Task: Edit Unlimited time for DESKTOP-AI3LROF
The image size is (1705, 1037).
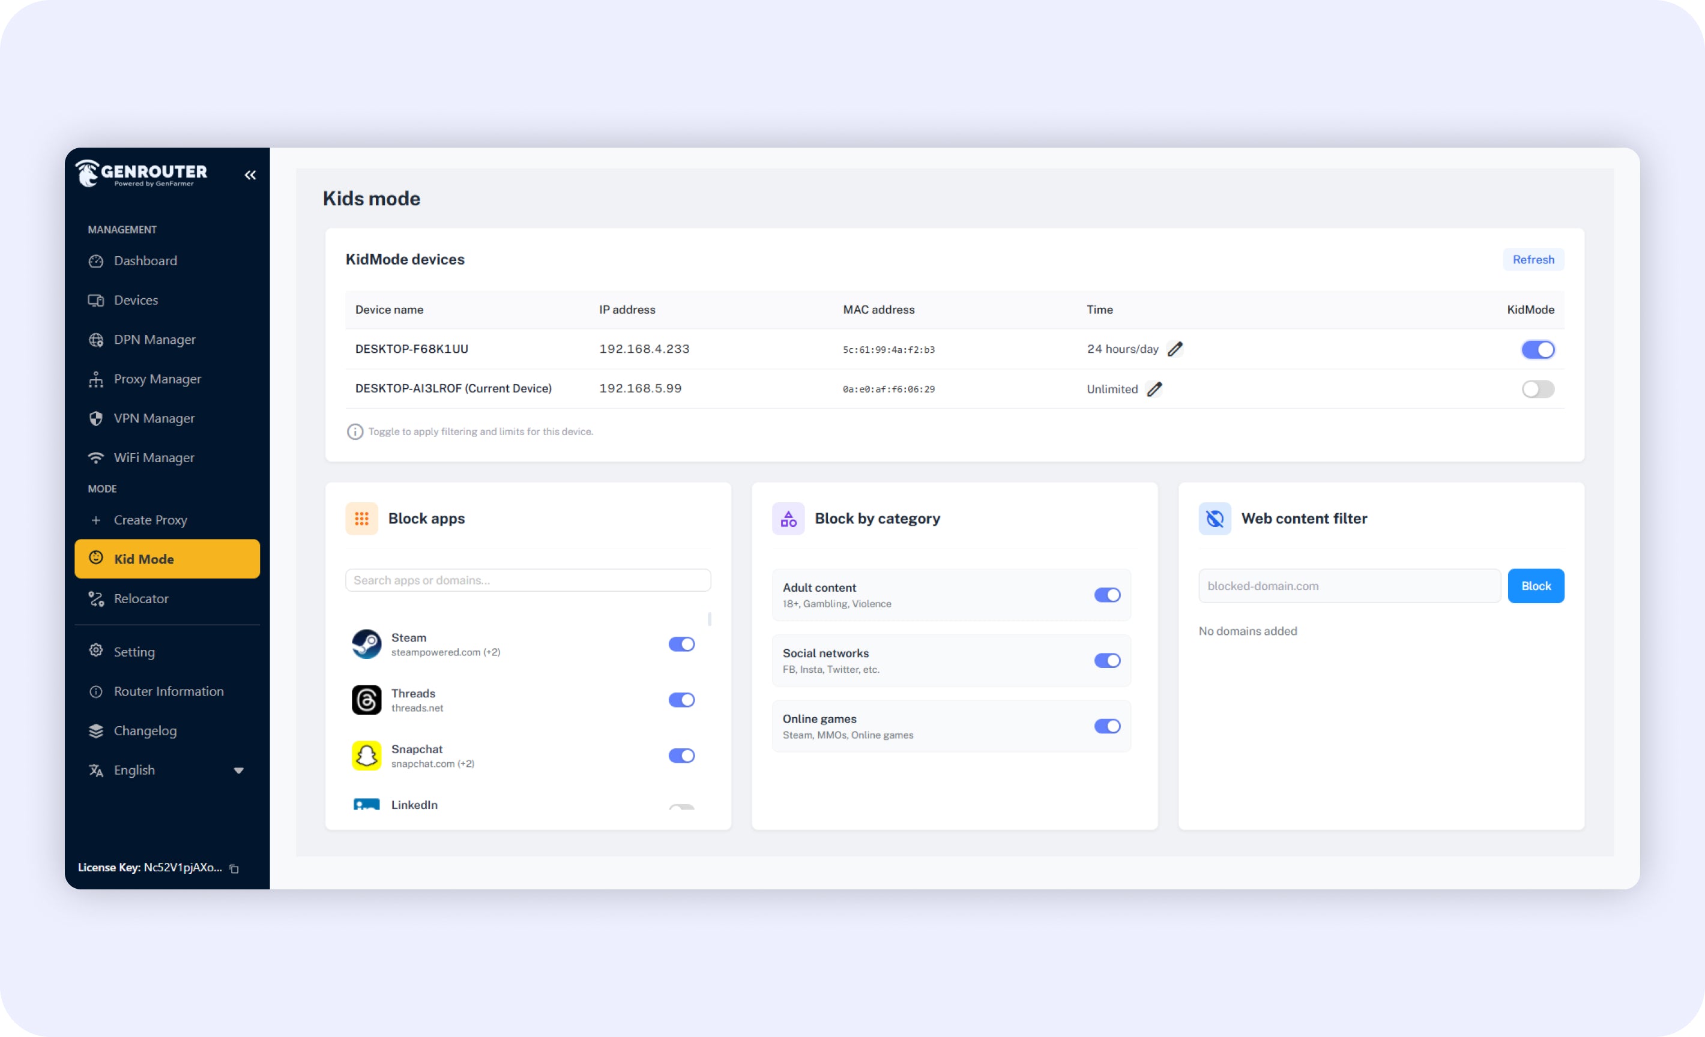Action: [1154, 389]
